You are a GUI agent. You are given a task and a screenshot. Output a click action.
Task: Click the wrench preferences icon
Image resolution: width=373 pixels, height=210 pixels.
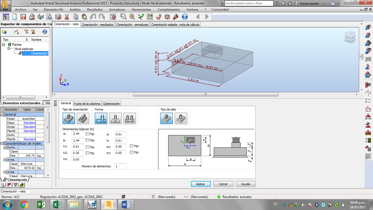coord(176,17)
